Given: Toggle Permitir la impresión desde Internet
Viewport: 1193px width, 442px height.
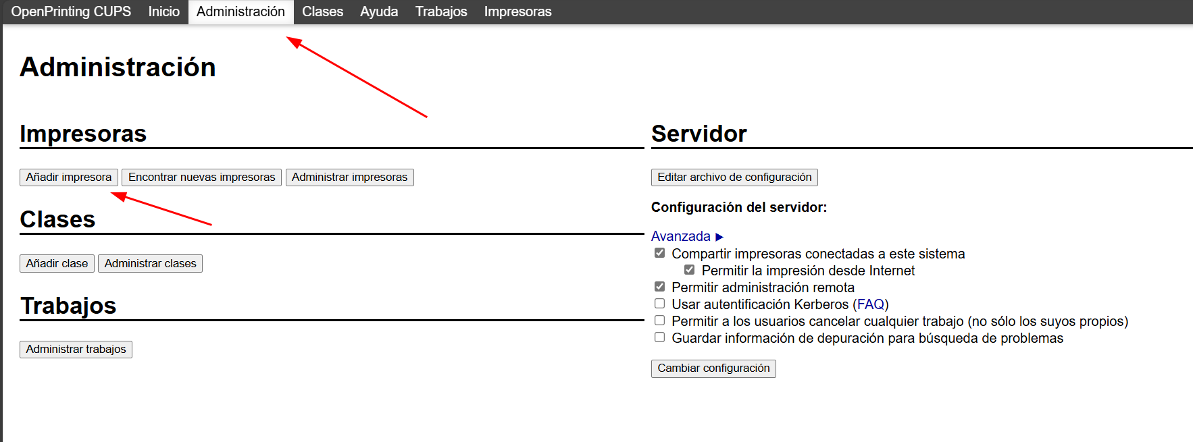Looking at the screenshot, I should 690,270.
